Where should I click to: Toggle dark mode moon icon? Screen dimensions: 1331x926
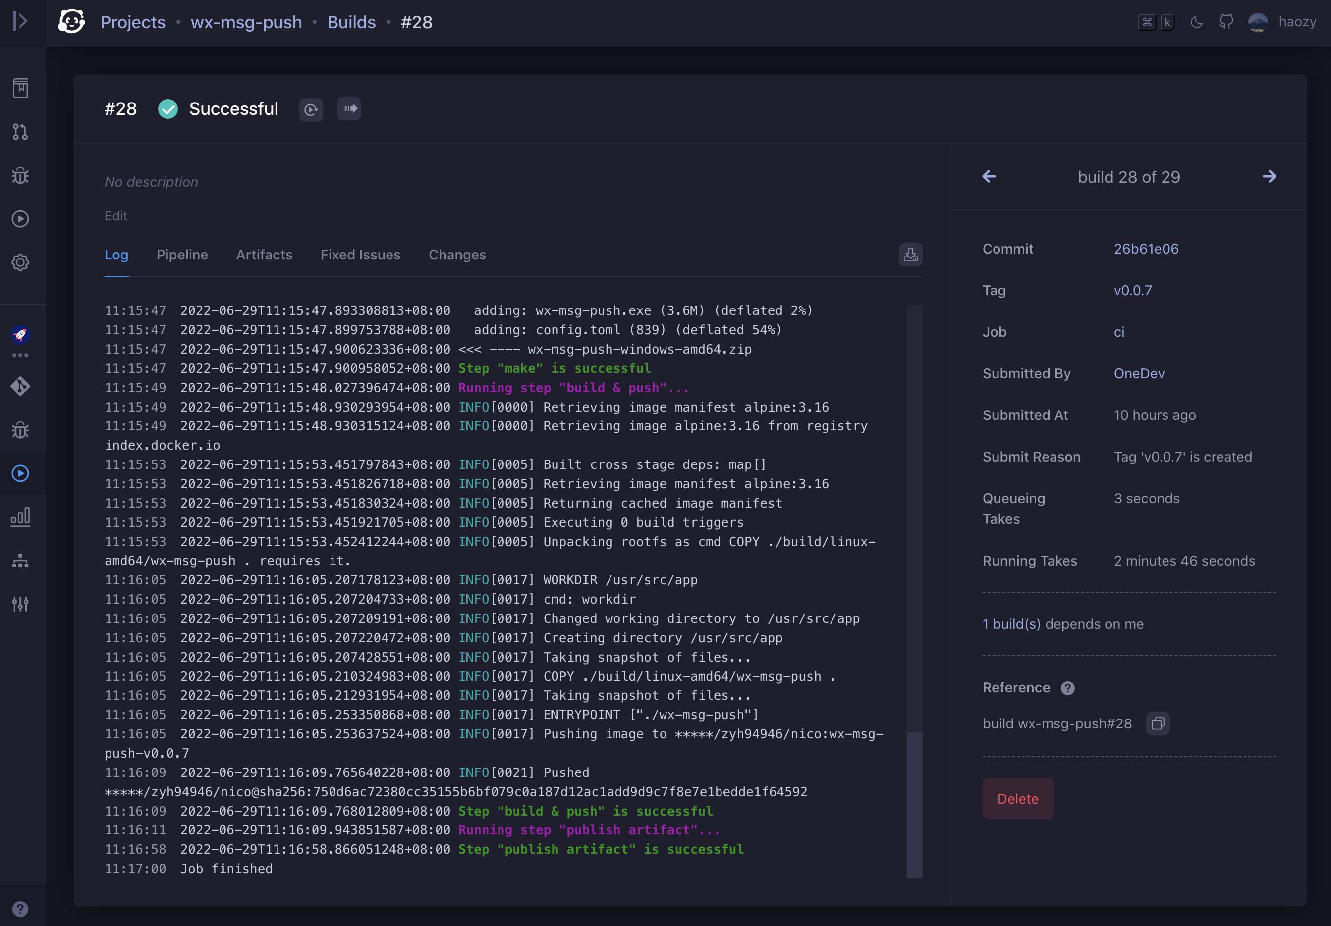click(x=1196, y=23)
